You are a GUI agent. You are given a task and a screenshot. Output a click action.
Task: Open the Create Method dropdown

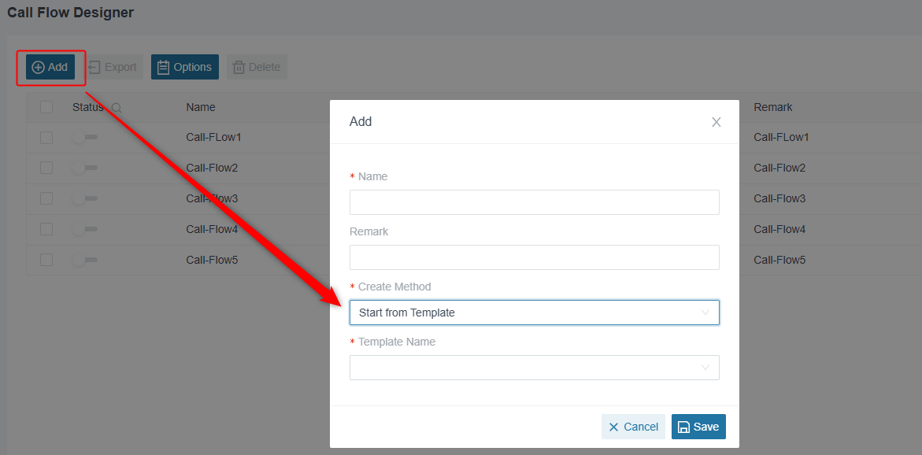pyautogui.click(x=535, y=313)
